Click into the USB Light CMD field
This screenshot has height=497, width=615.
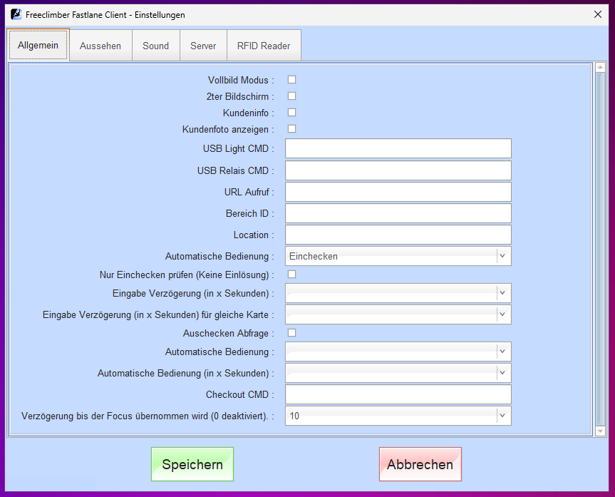click(398, 148)
